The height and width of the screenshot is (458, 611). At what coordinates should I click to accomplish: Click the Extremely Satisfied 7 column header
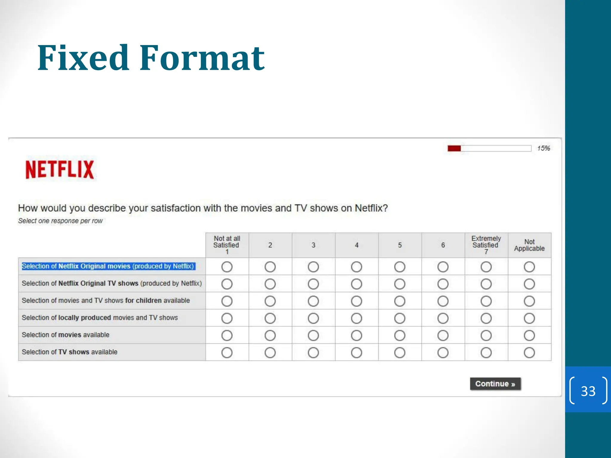[486, 245]
